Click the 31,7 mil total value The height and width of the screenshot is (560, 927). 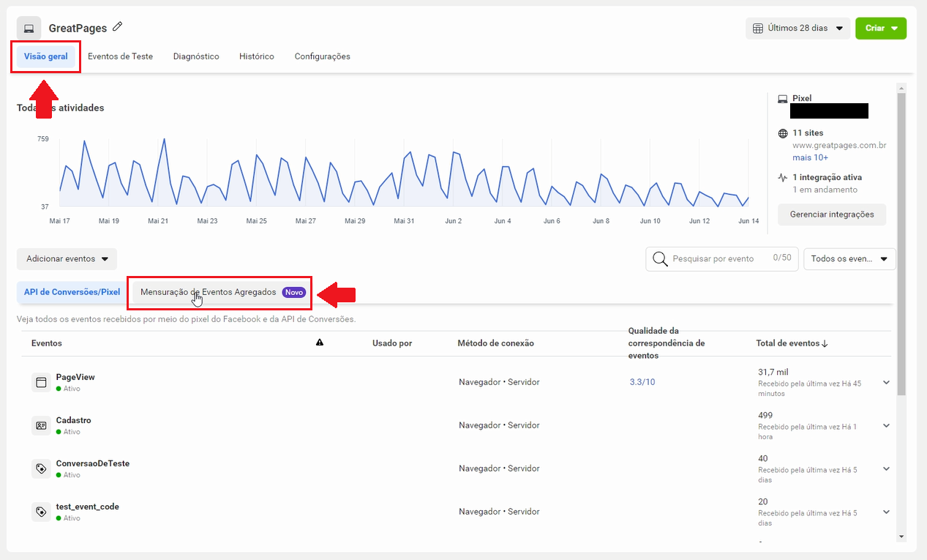[x=773, y=372]
